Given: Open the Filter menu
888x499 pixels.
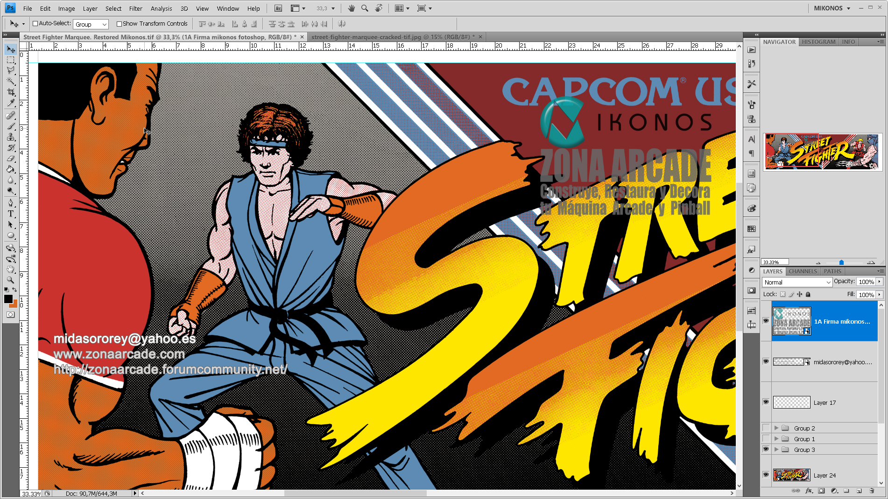Looking at the screenshot, I should tap(135, 8).
